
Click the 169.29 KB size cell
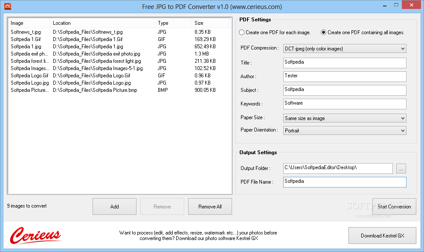point(205,39)
